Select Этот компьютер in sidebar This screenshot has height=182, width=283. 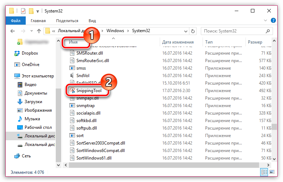point(38,76)
